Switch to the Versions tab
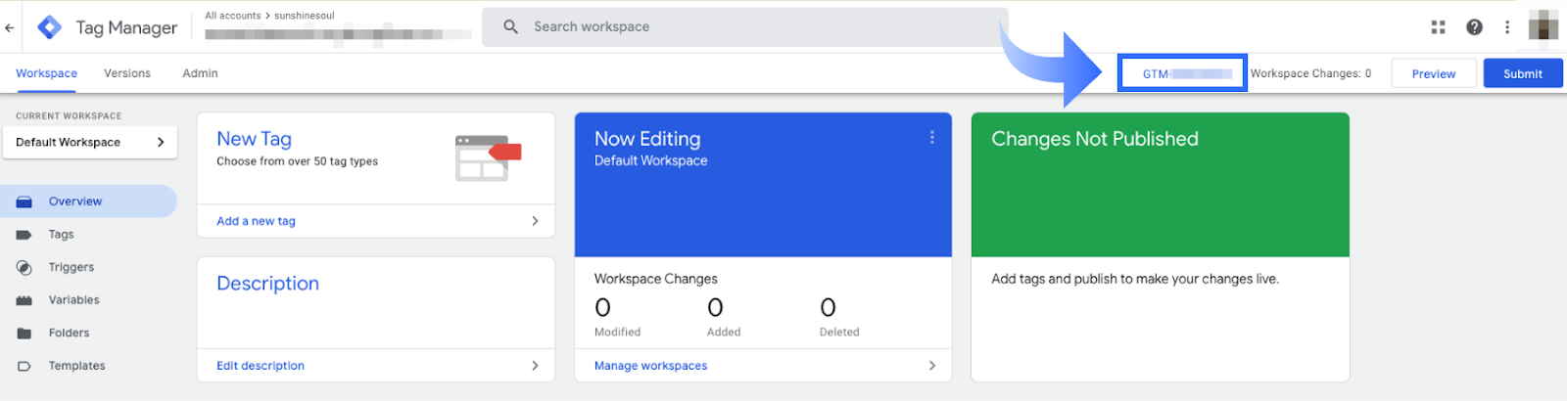 point(127,73)
